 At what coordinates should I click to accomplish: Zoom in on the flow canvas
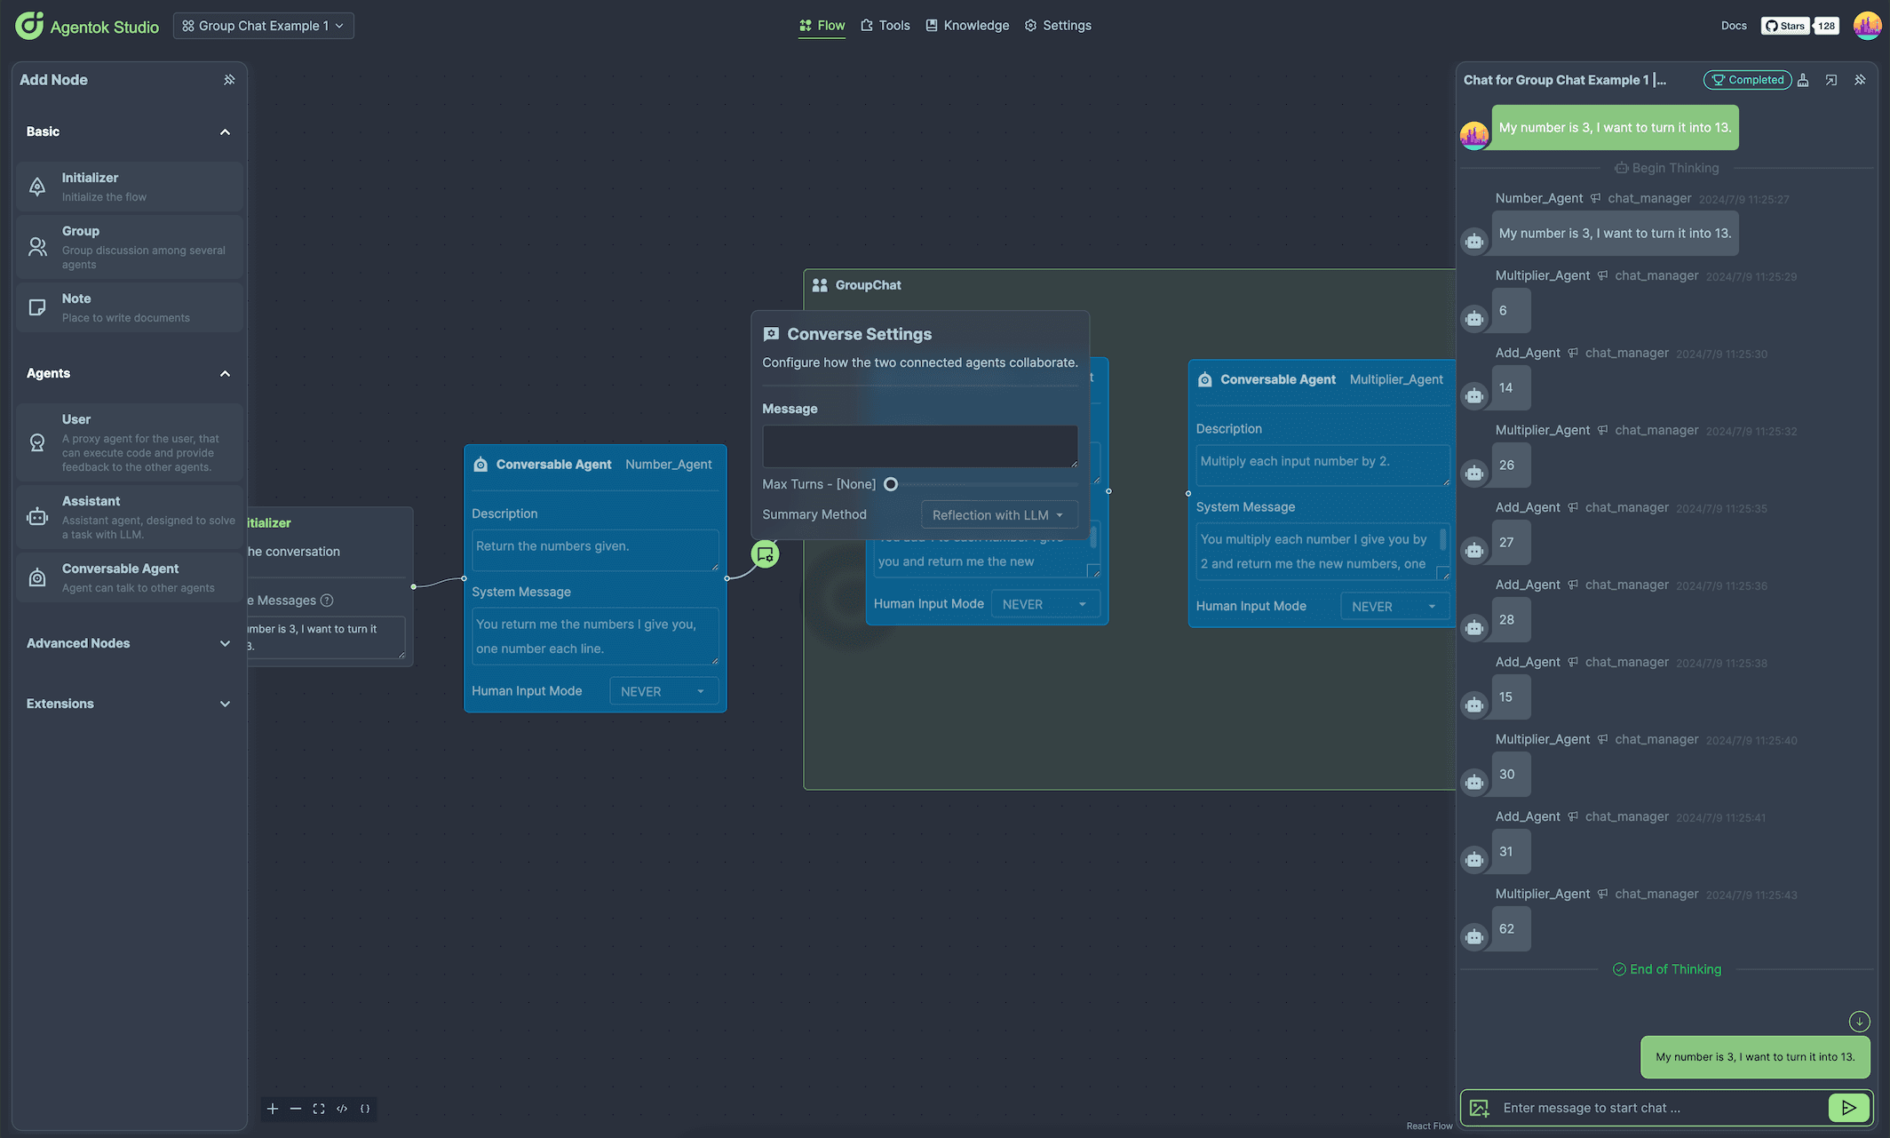click(273, 1109)
